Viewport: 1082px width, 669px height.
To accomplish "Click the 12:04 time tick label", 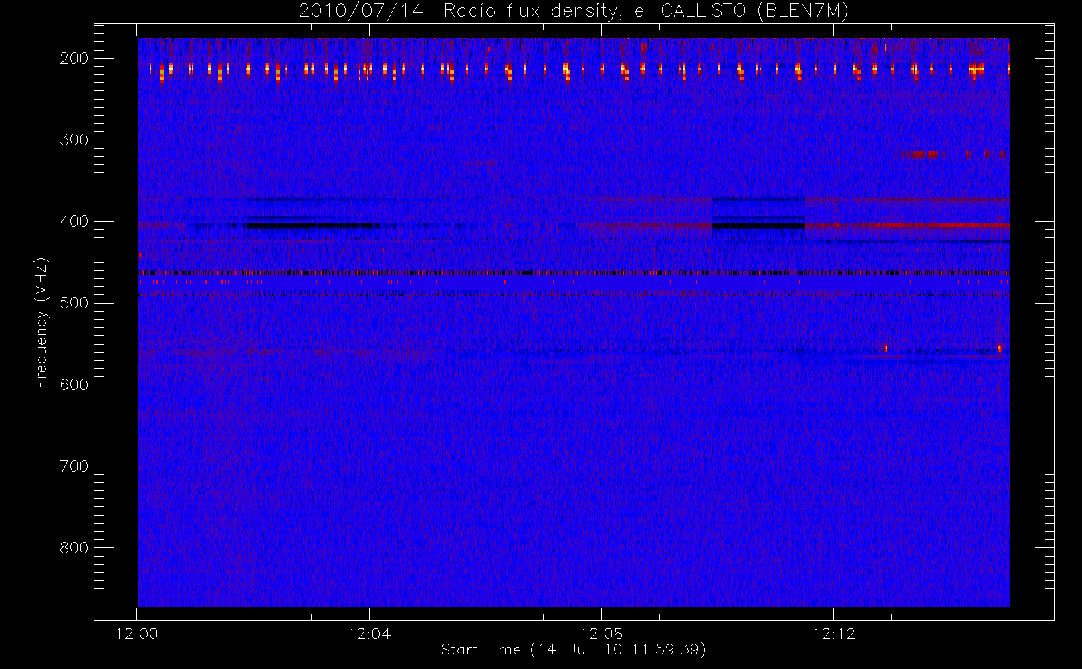I will 369,634.
